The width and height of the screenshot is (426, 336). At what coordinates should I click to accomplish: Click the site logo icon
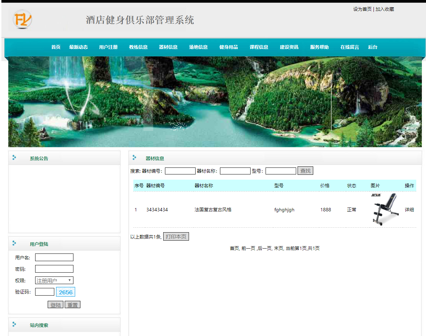coord(22,20)
